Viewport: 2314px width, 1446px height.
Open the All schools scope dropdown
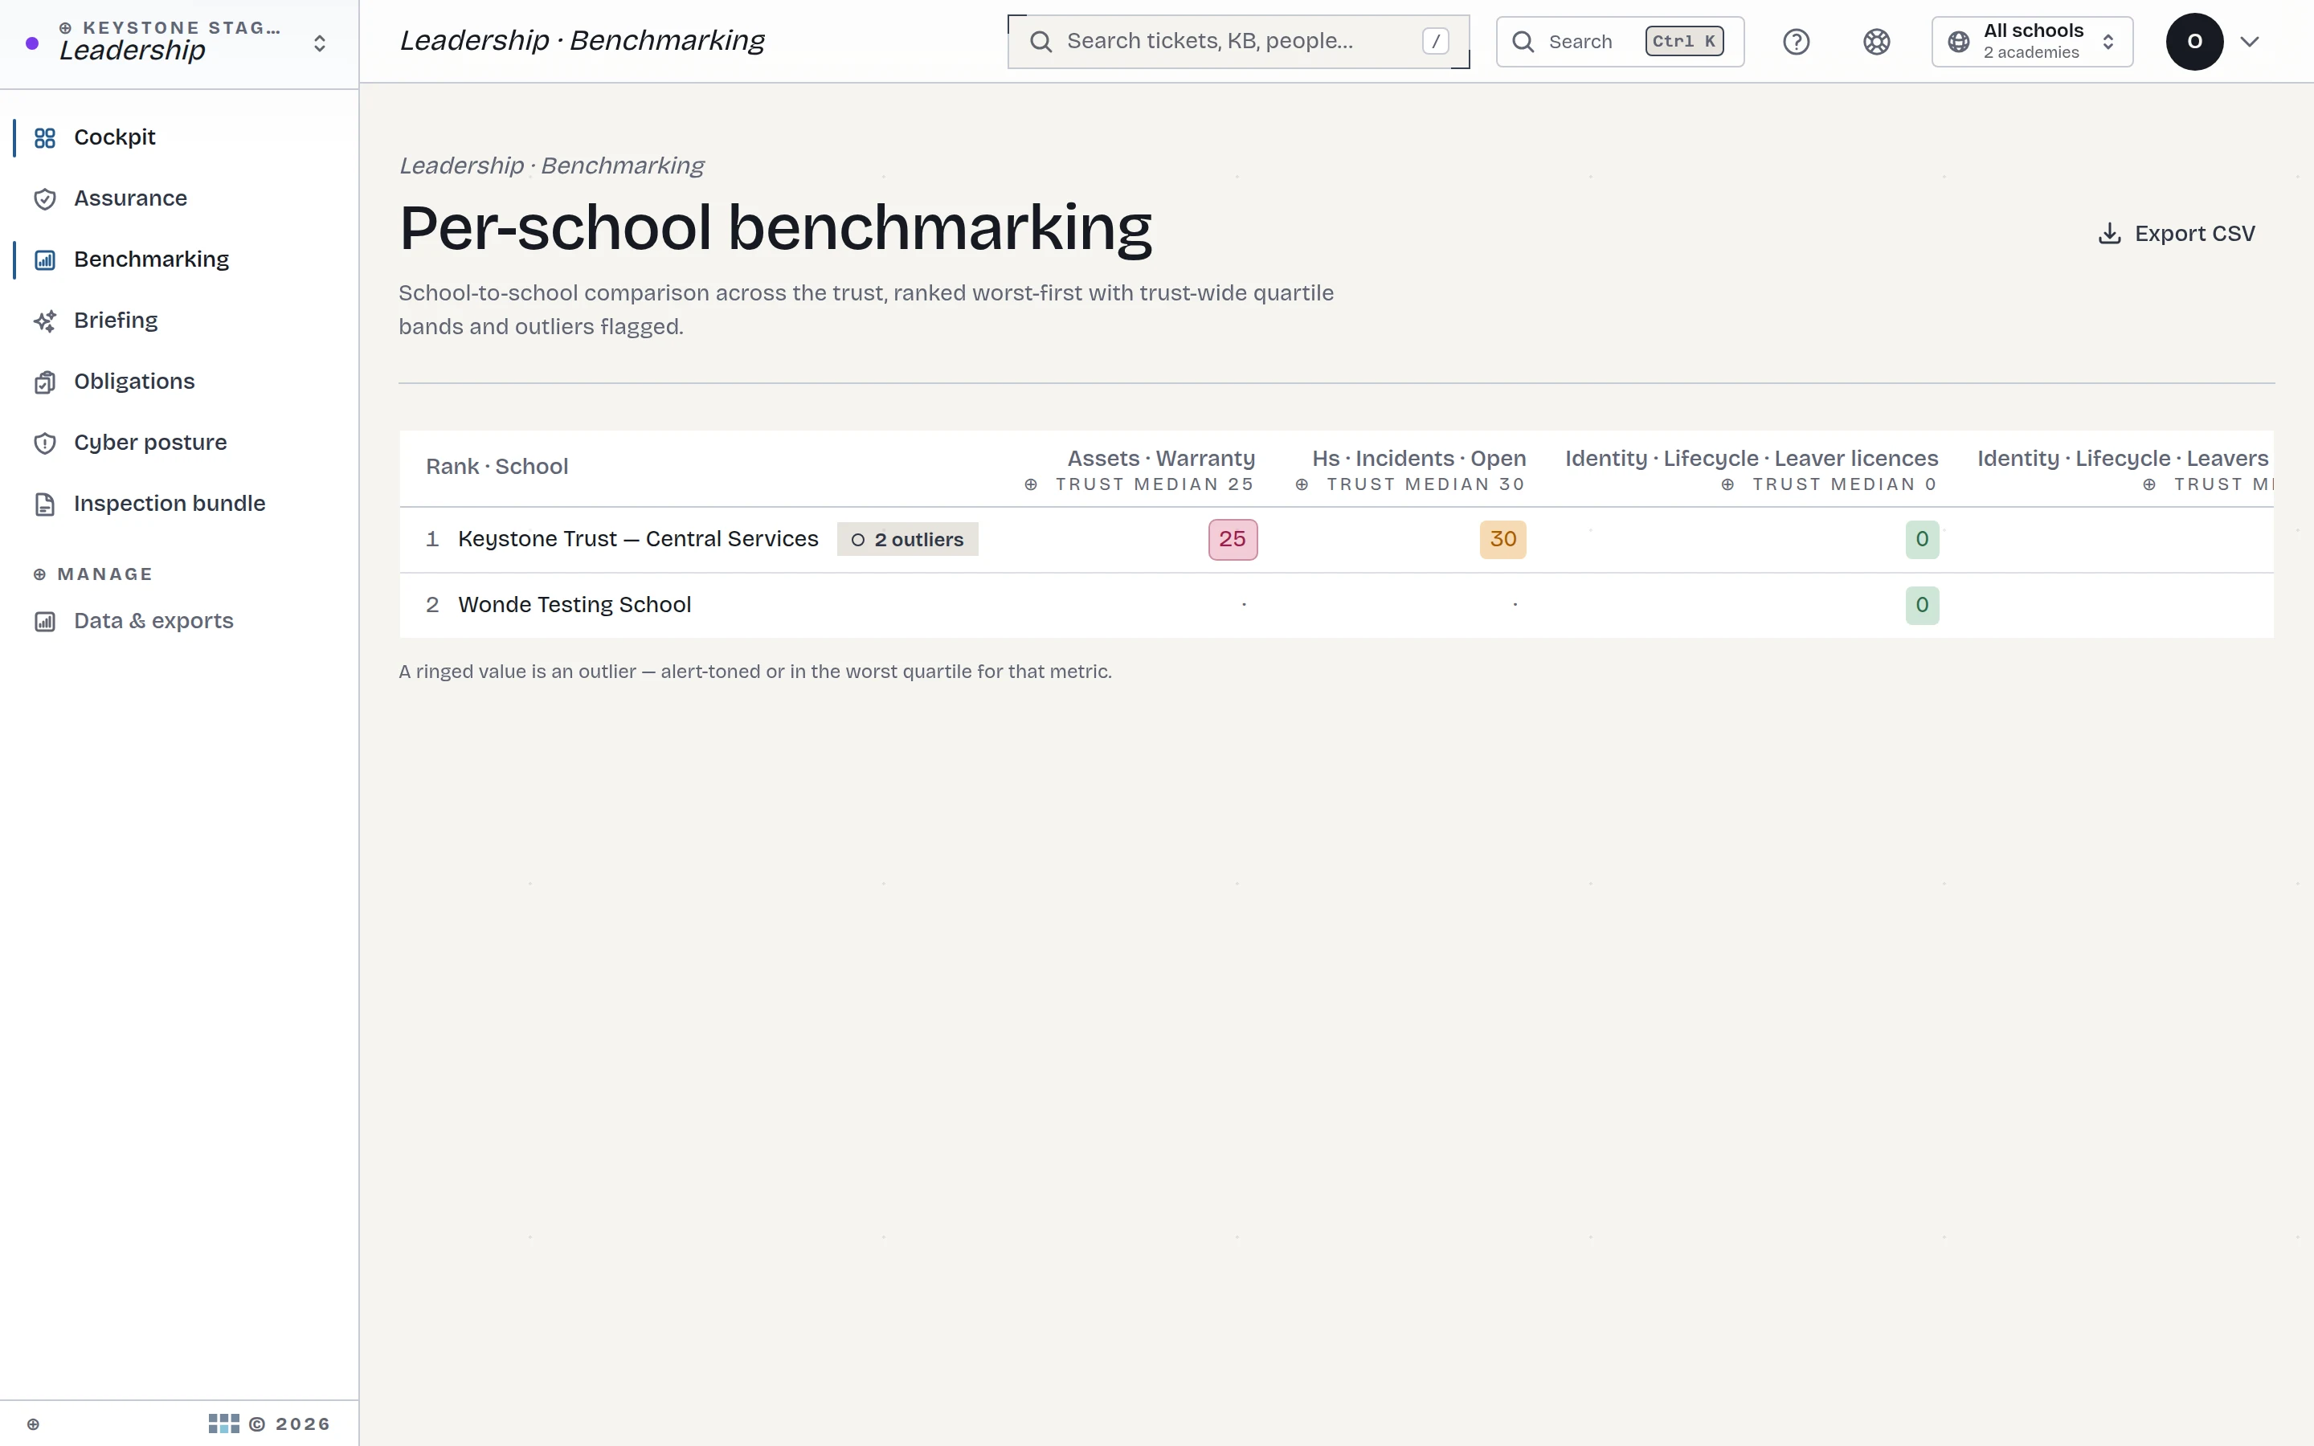pos(2032,42)
